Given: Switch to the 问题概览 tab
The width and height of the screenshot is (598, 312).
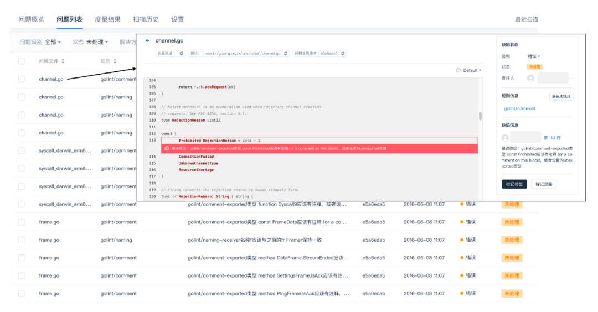Looking at the screenshot, I should point(31,19).
